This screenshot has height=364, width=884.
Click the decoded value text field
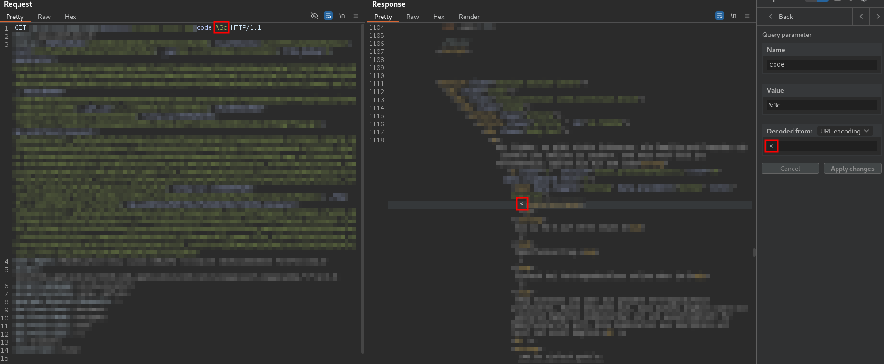coord(821,146)
